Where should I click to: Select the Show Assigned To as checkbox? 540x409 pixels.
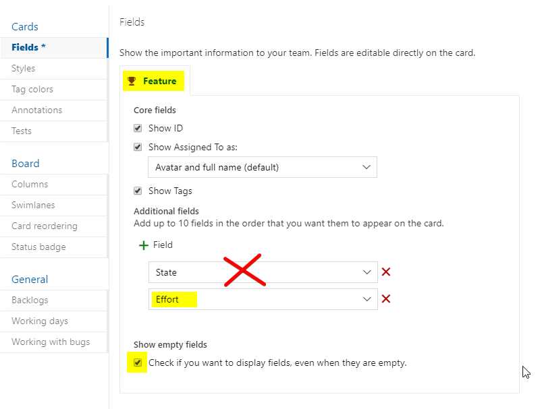[138, 146]
